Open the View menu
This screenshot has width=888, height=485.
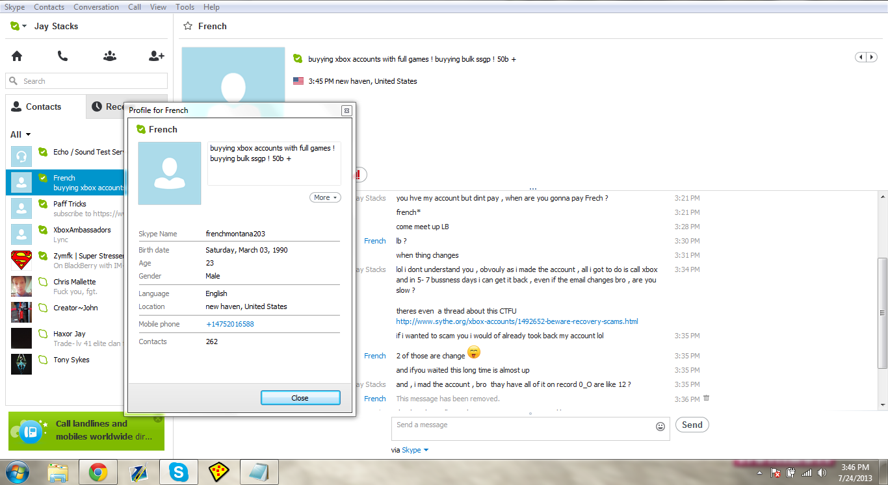tap(158, 7)
